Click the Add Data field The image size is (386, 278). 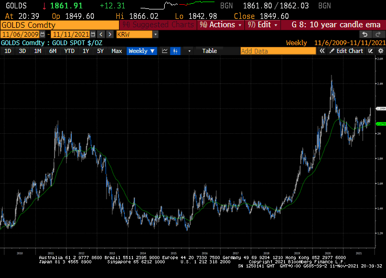pos(278,51)
